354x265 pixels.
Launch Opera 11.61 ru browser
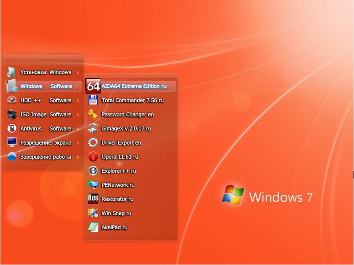(x=131, y=157)
